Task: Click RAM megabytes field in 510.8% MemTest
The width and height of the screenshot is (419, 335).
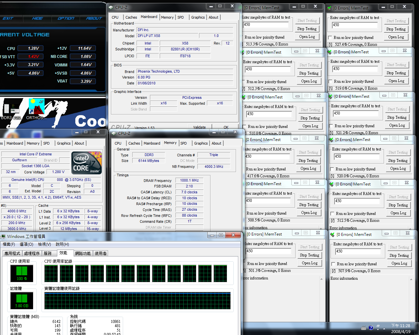Action: pyautogui.click(x=269, y=114)
